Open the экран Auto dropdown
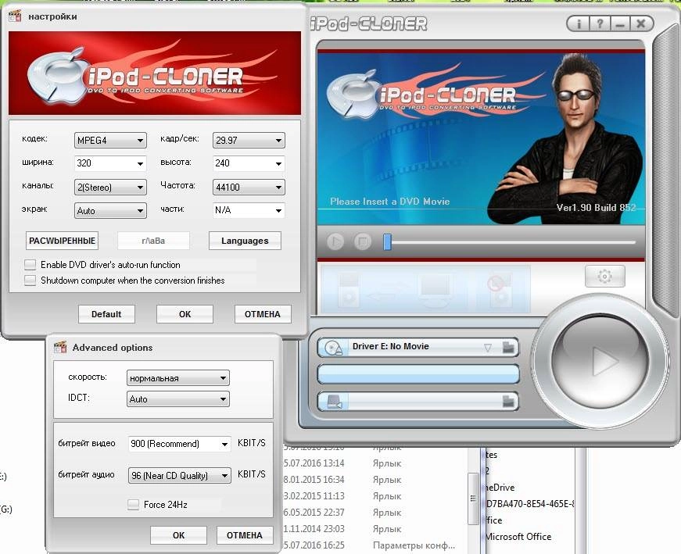681x554 pixels. coord(110,210)
